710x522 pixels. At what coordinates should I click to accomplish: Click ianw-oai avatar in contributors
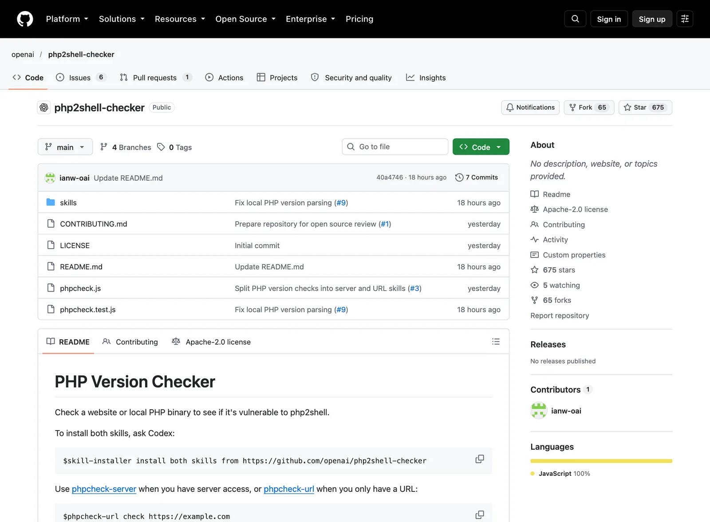[x=539, y=411]
